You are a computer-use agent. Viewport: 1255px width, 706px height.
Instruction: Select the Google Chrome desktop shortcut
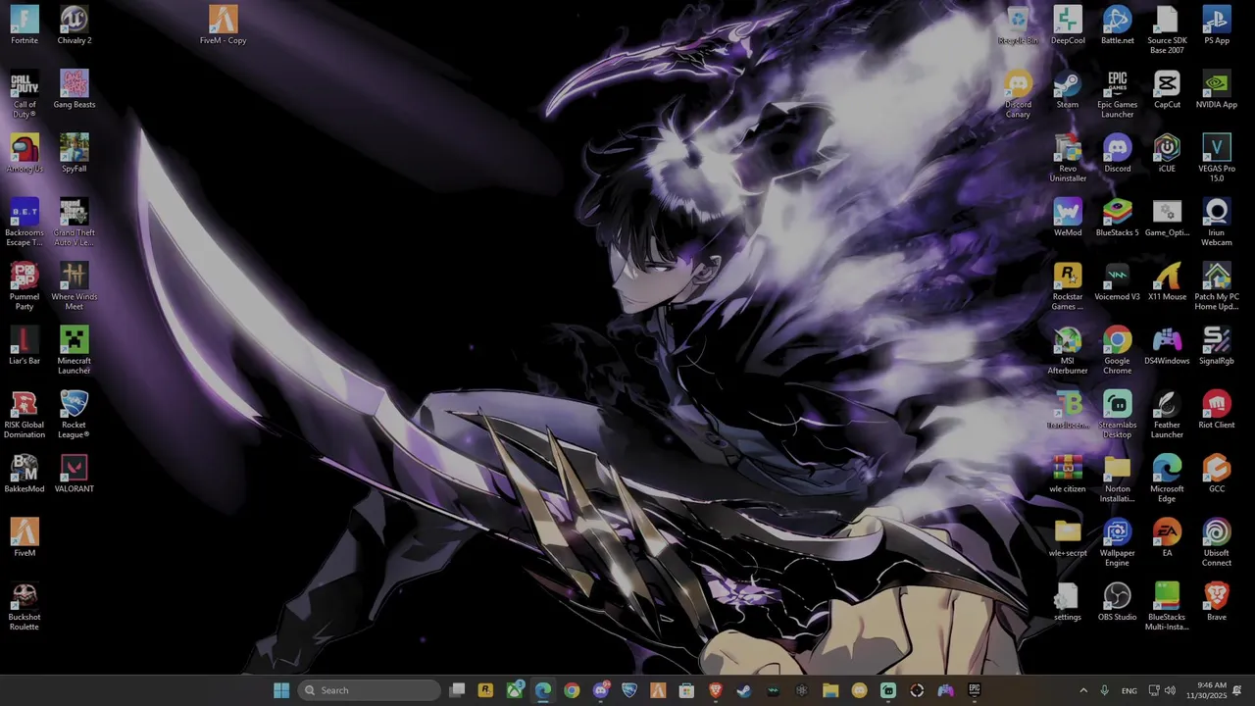tap(1118, 350)
